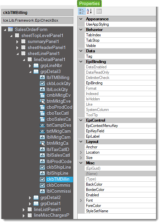Collapse the Appearance property category
This screenshot has height=224, width=161.
(x=81, y=19)
